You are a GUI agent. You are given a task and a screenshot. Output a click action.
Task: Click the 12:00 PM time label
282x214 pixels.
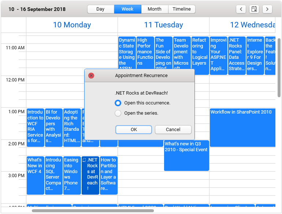pos(15,80)
